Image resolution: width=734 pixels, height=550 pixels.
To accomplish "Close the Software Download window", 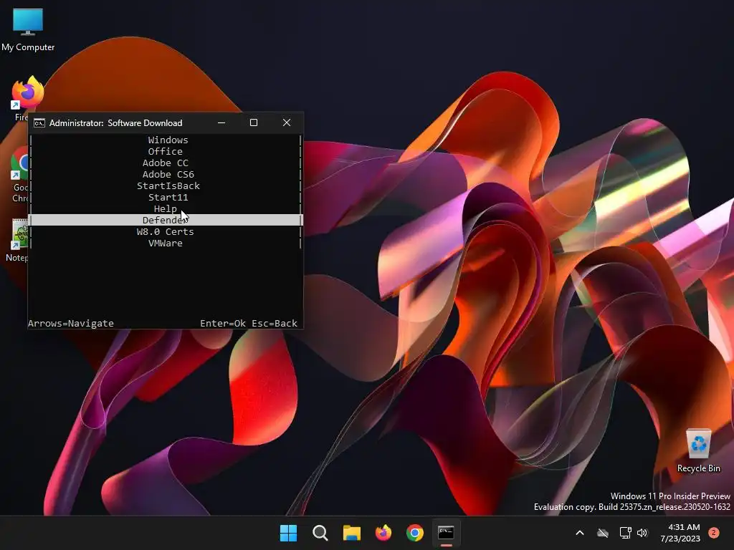I will pos(287,122).
